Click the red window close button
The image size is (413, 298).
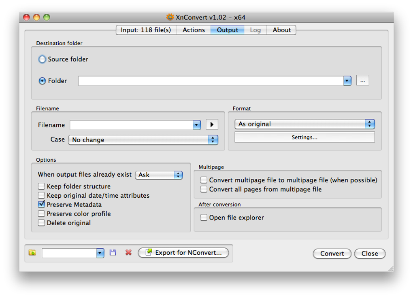pyautogui.click(x=27, y=17)
